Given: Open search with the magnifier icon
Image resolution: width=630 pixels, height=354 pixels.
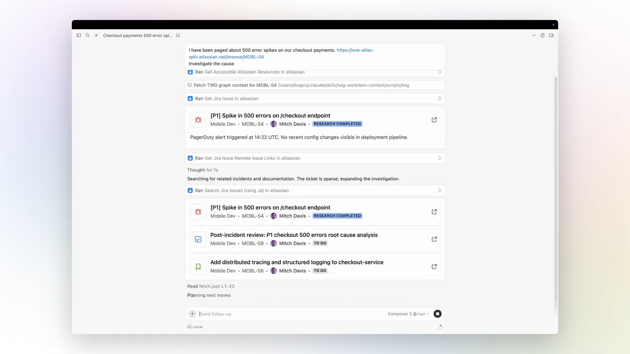Looking at the screenshot, I should pos(88,35).
